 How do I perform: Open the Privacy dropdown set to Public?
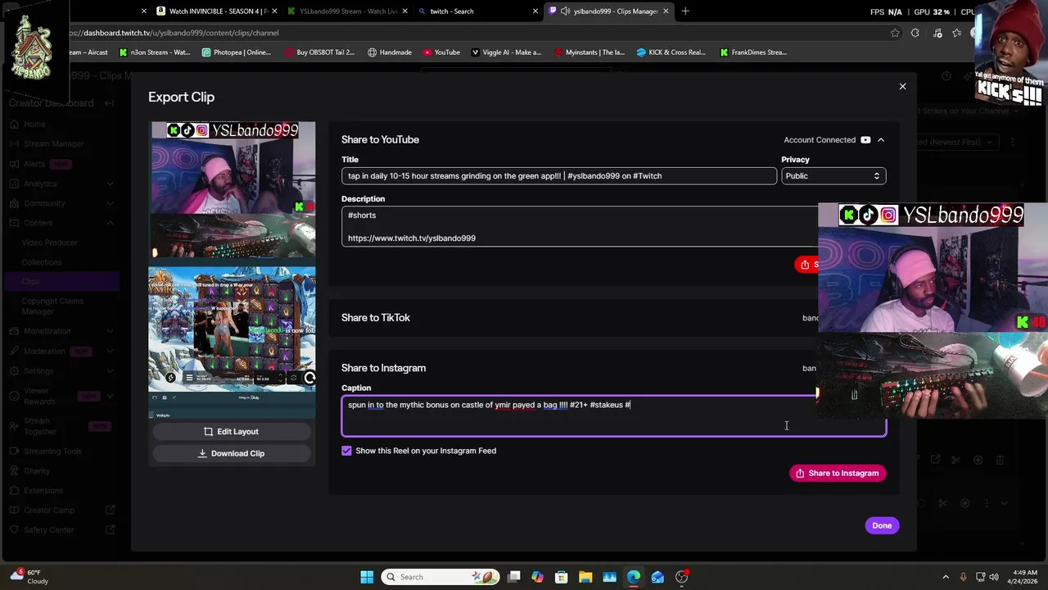[833, 176]
